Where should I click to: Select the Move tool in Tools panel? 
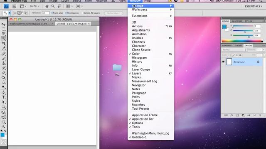point(3,24)
